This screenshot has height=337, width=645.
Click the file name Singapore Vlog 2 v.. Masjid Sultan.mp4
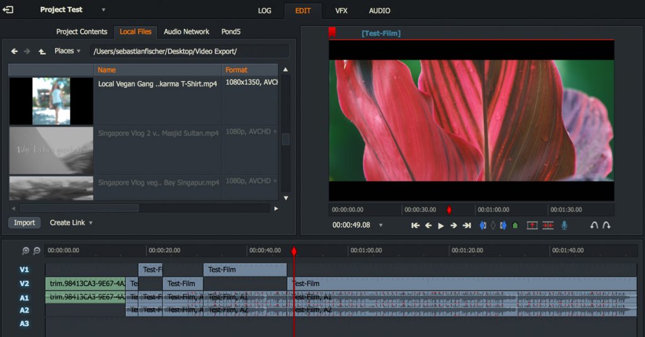click(158, 133)
